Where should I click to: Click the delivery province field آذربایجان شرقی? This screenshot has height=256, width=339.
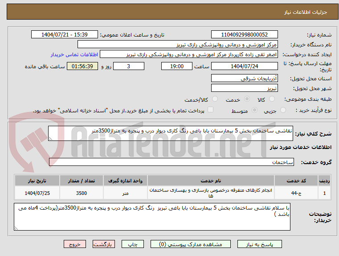click(x=244, y=78)
